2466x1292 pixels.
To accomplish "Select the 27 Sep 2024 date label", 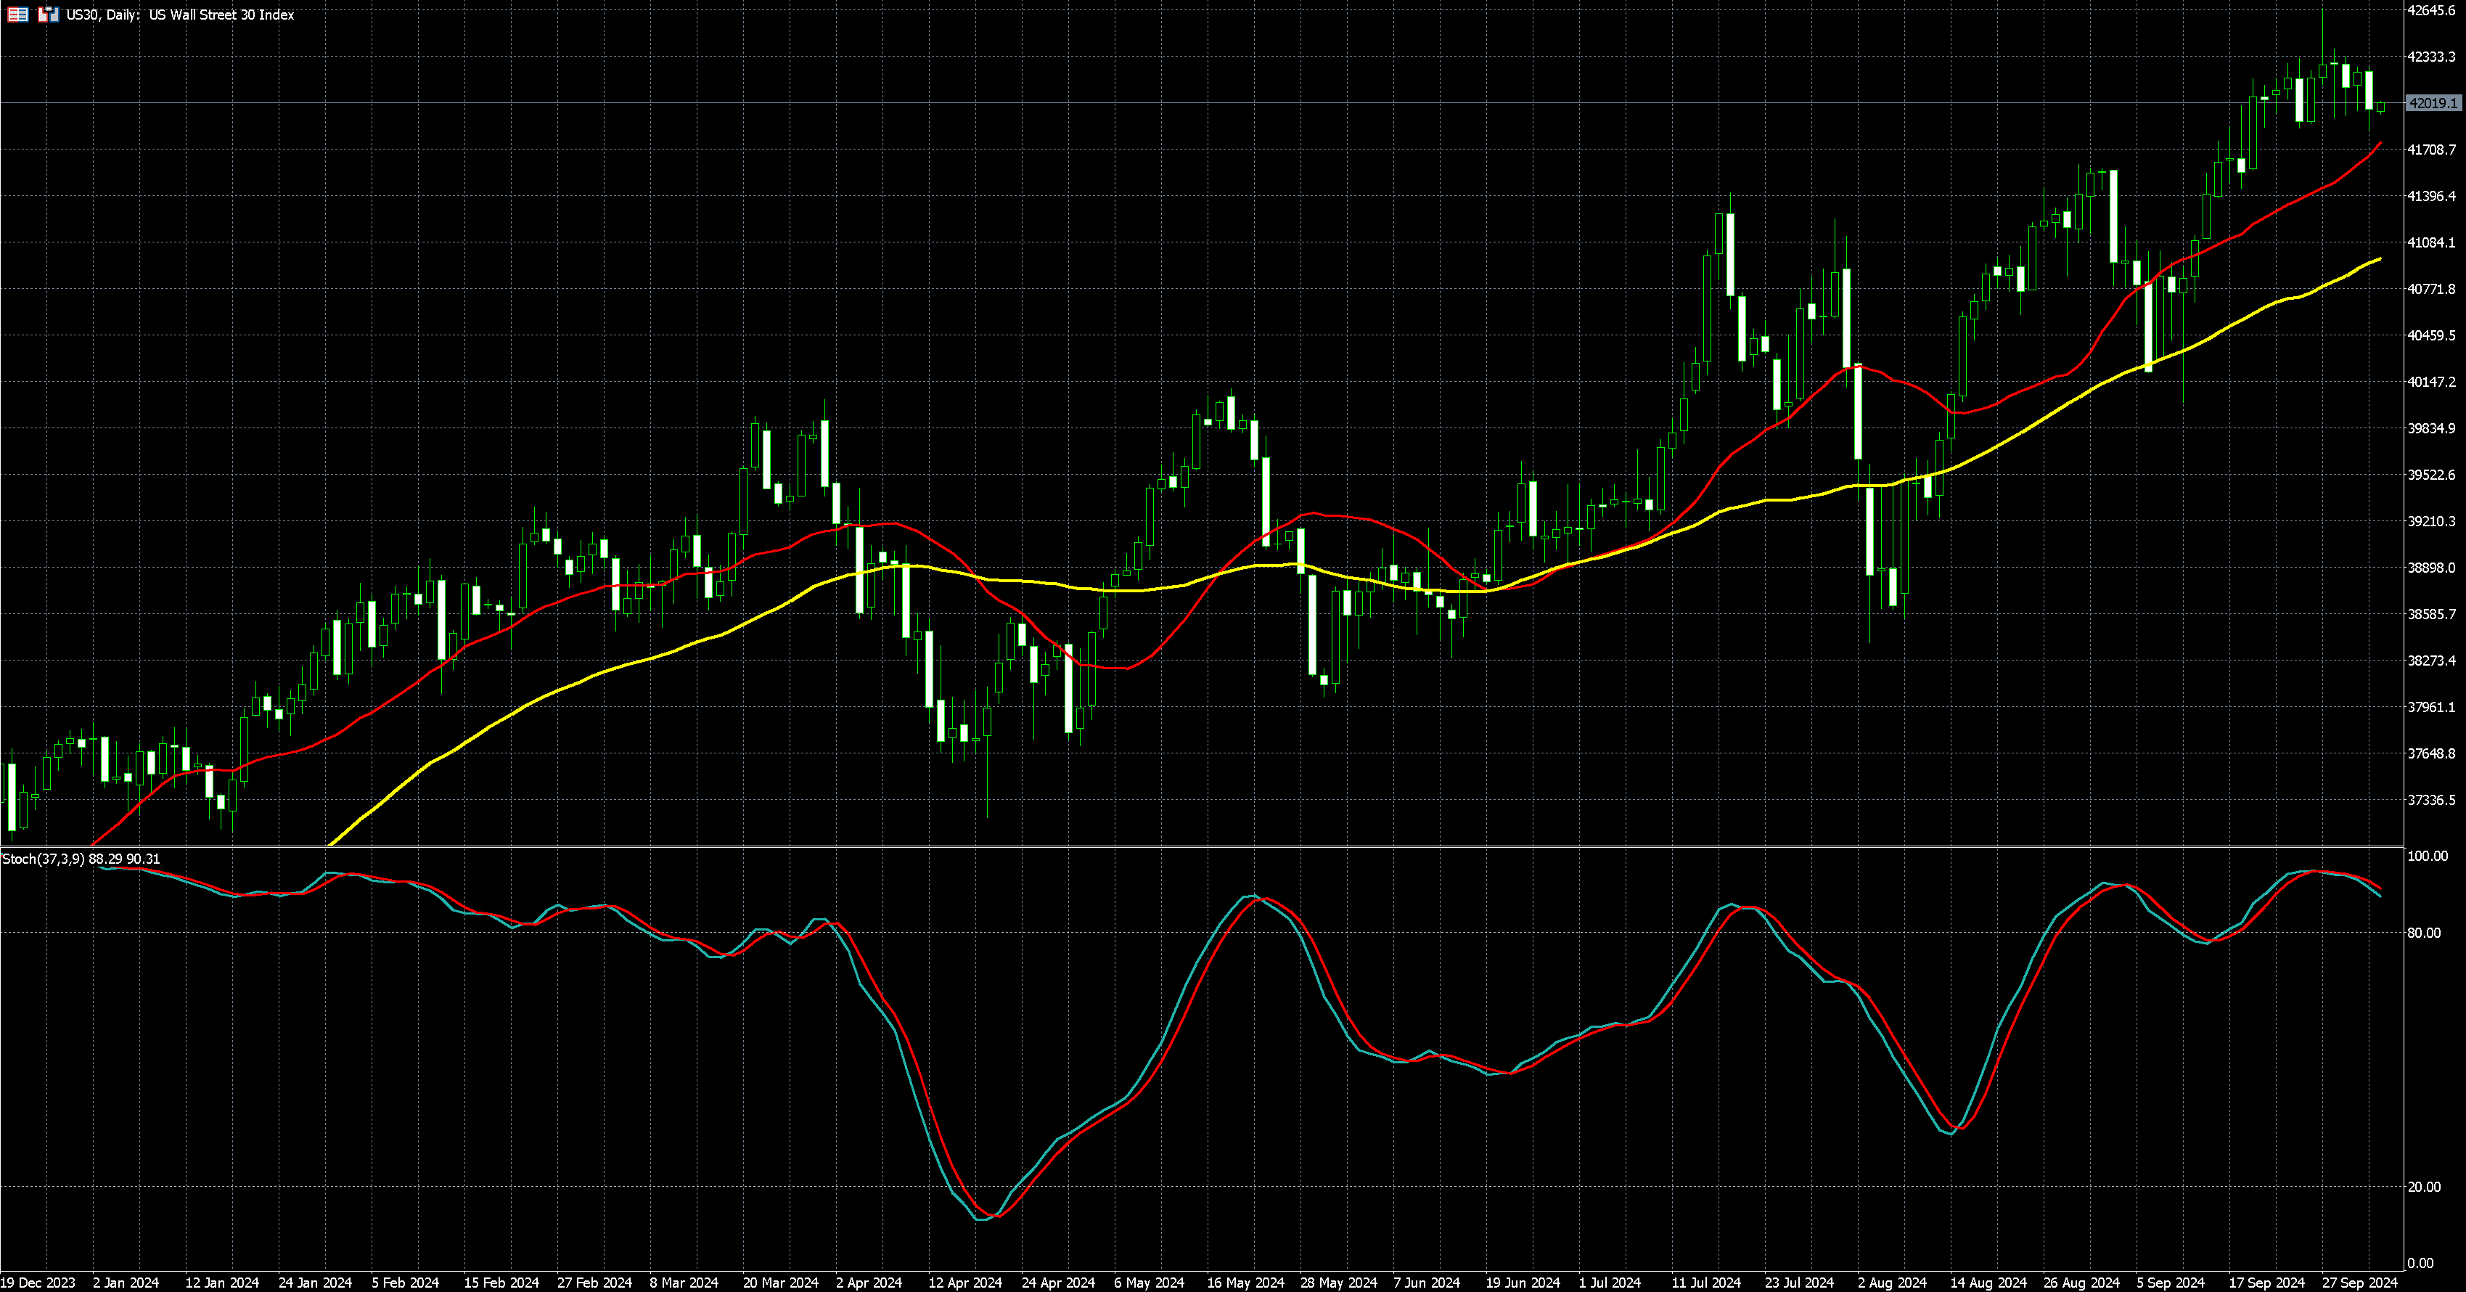I will click(x=2361, y=1283).
